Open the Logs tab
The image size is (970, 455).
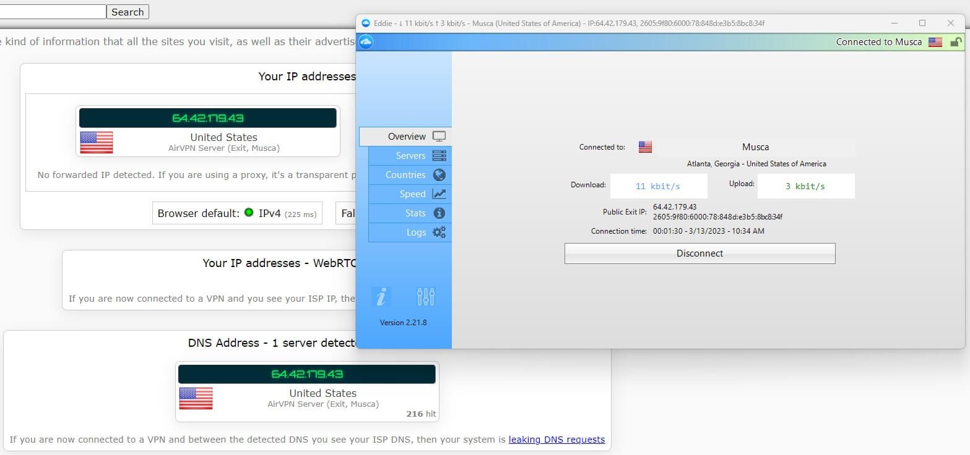pos(410,232)
